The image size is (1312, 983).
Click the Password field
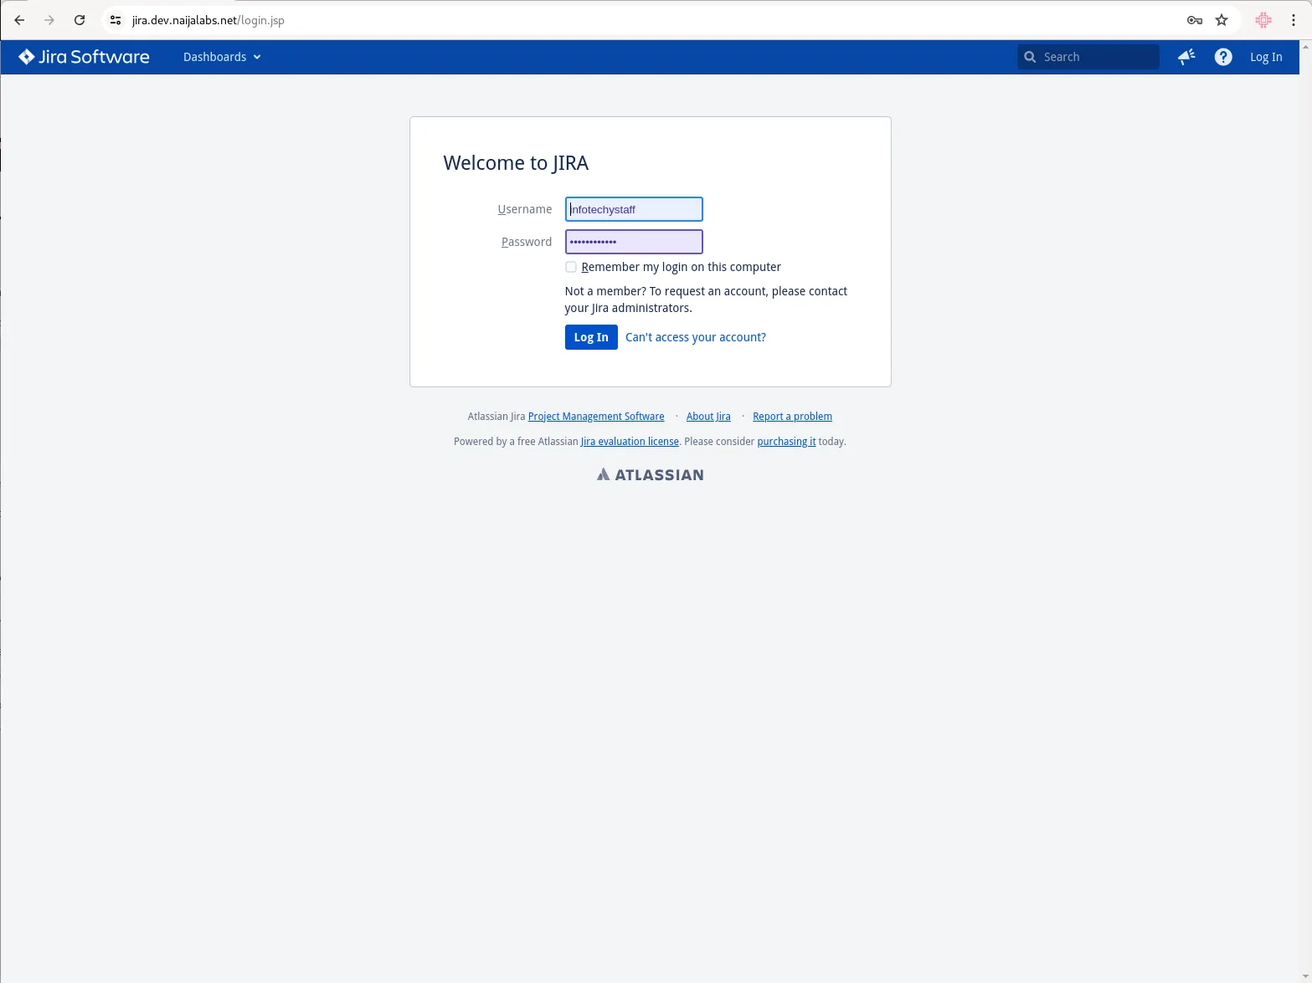(634, 242)
